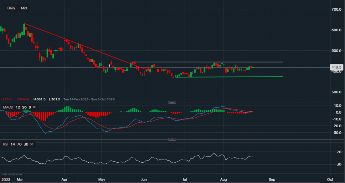Select RSI oversold setting 30 in label
This screenshot has height=183, width=345.
click(x=26, y=144)
